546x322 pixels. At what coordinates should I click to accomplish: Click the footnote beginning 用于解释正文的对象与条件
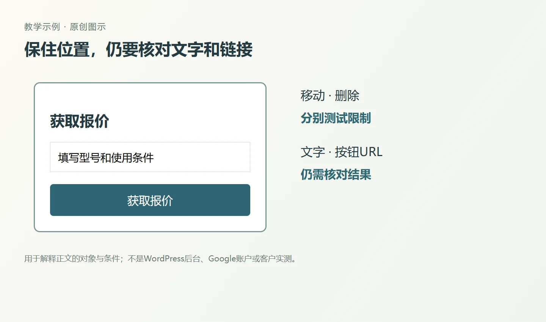[162, 259]
